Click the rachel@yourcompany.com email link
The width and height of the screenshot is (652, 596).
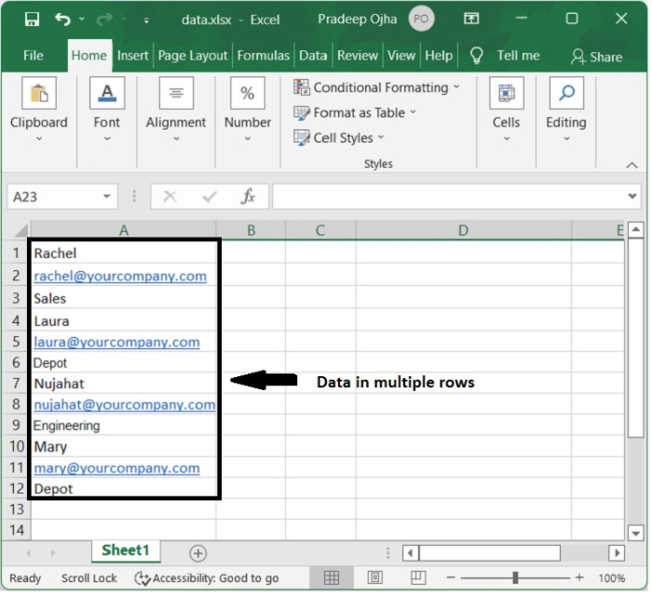(120, 277)
